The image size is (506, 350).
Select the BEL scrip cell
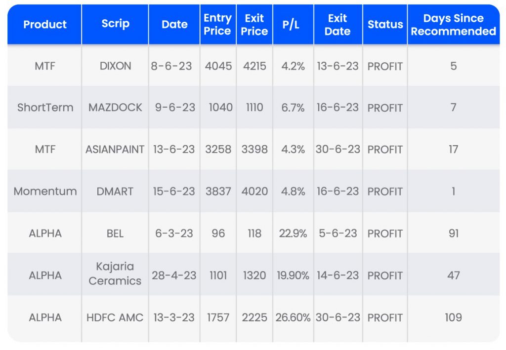115,233
